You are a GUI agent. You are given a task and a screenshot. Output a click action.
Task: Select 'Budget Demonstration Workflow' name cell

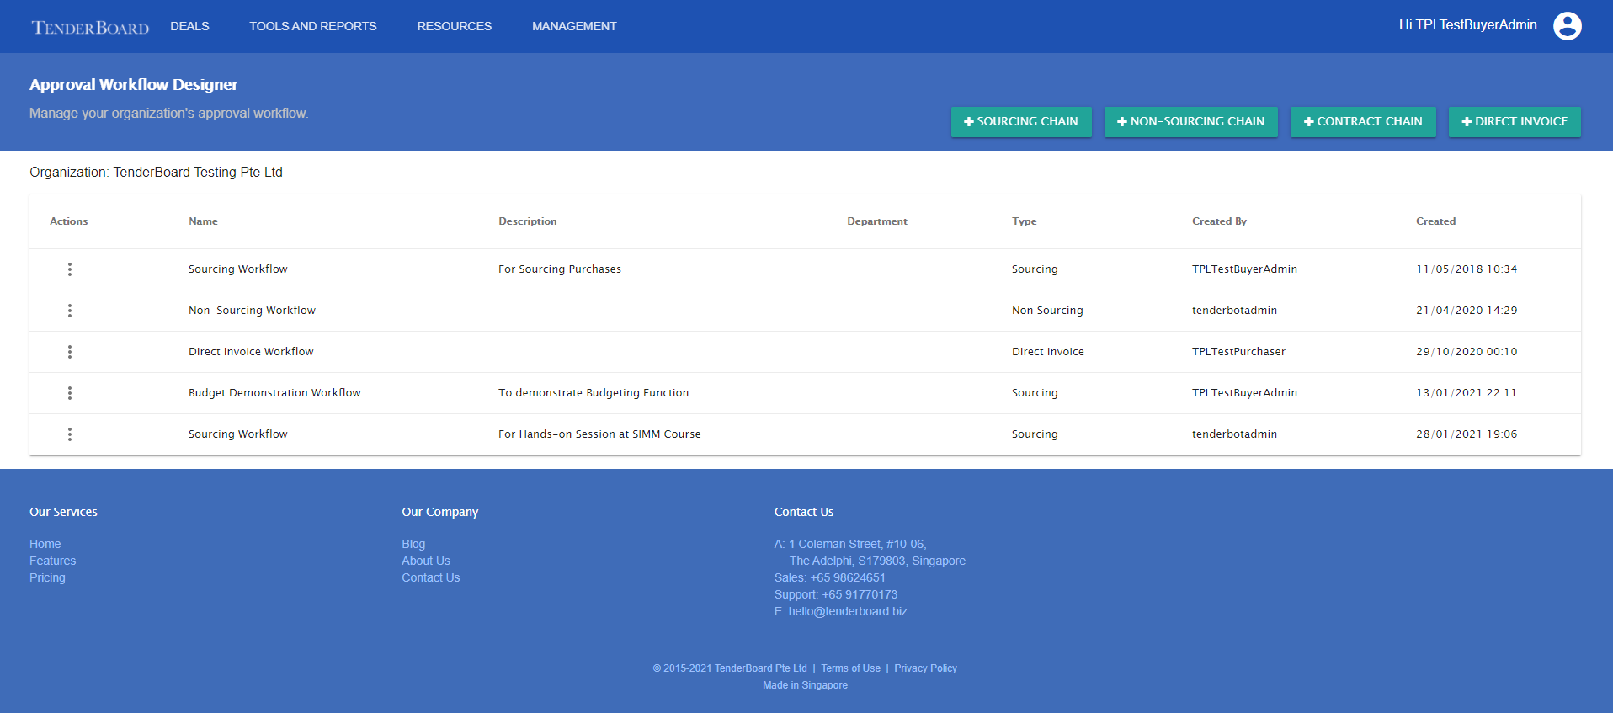pos(274,393)
